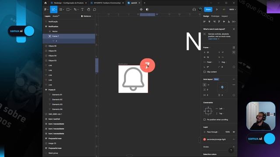Click the Learn more link
Screen dimensions: 280x157
coord(213,39)
